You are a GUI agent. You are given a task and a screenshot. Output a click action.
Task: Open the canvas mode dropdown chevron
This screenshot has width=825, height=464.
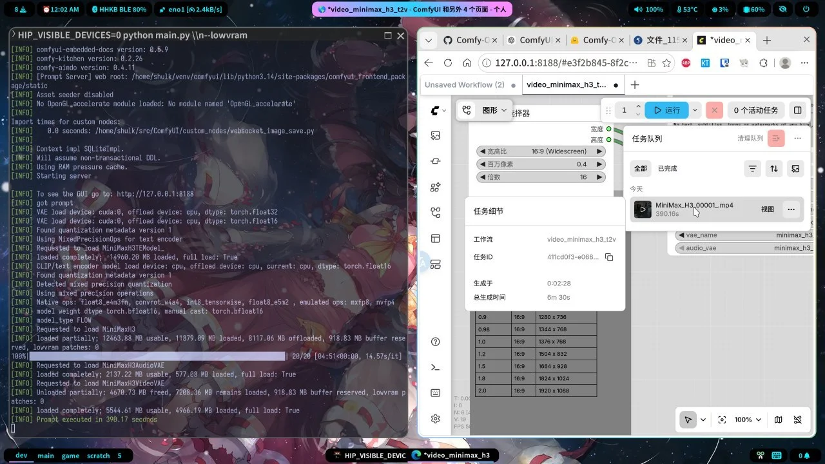pyautogui.click(x=703, y=420)
